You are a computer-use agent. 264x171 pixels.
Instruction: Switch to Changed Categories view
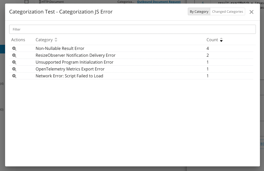(227, 11)
